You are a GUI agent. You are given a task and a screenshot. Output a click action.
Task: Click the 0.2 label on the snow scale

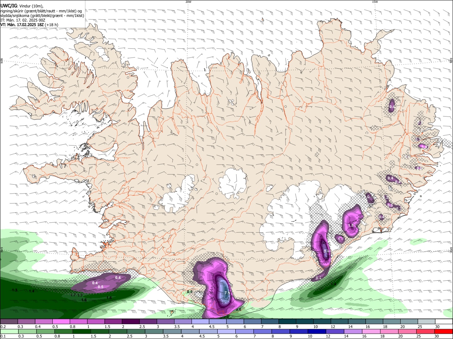(3, 327)
